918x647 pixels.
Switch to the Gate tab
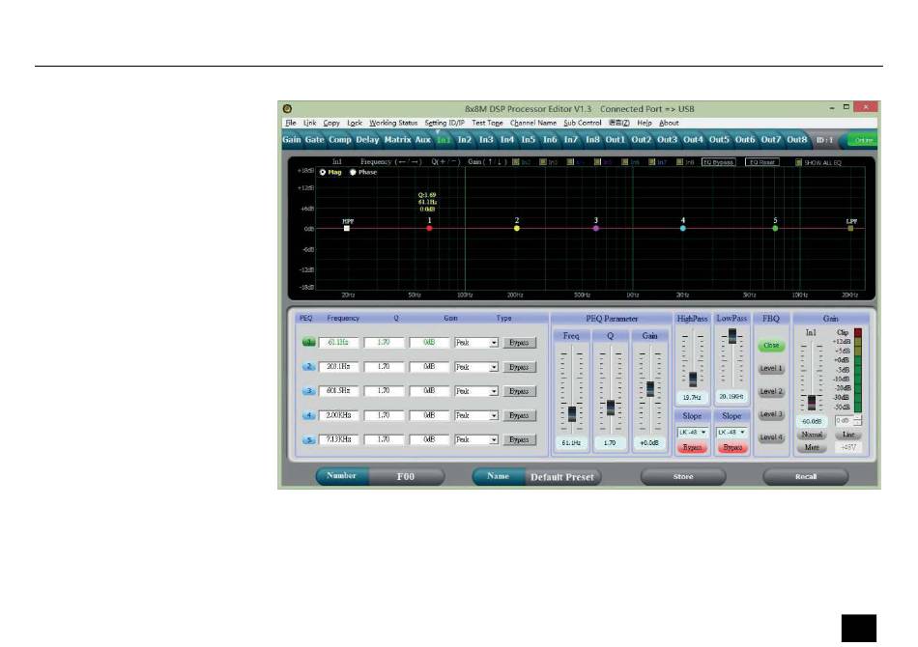314,140
